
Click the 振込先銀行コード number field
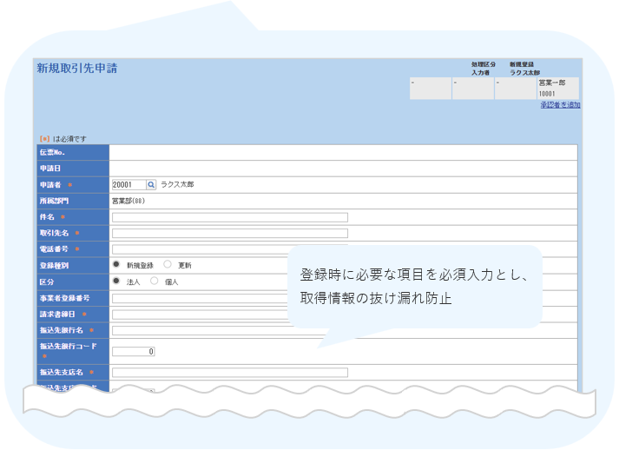(x=133, y=351)
